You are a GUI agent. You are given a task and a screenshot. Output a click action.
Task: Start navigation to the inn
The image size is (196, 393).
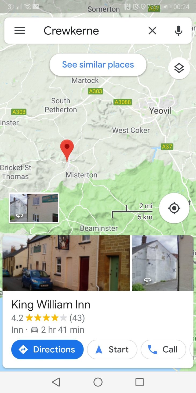click(x=112, y=349)
